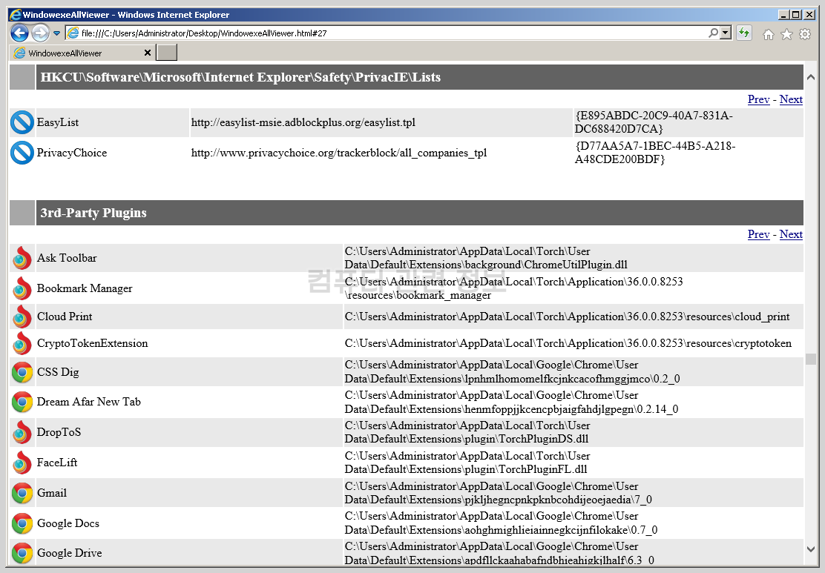This screenshot has height=573, width=825.
Task: Click the Torch icon beside CryptoTokenExtension
Action: point(22,343)
